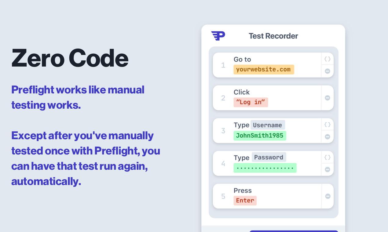This screenshot has width=388, height=232.
Task: Remove step 1 with minus icon
Action: pos(327,71)
